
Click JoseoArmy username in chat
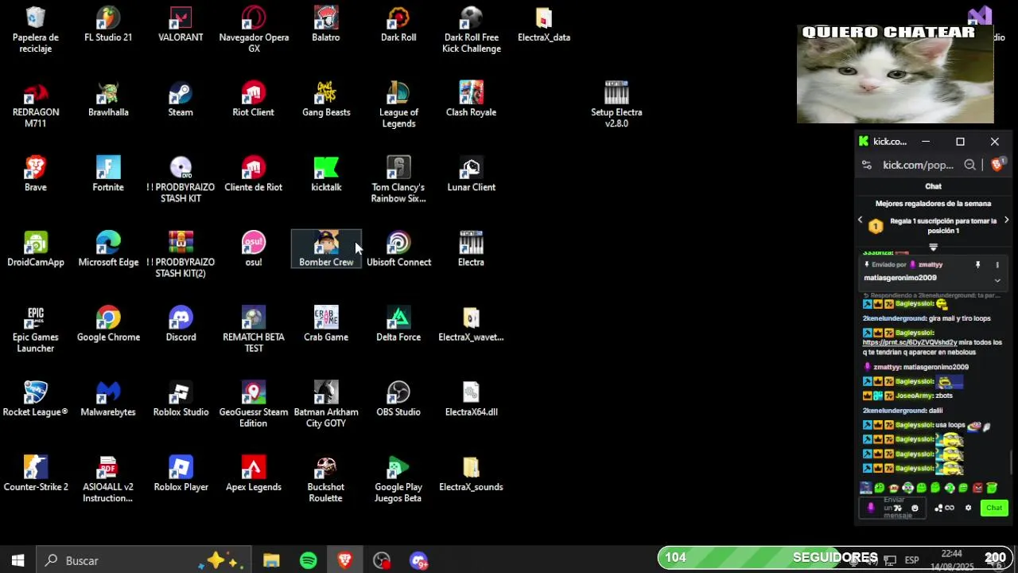[914, 396]
